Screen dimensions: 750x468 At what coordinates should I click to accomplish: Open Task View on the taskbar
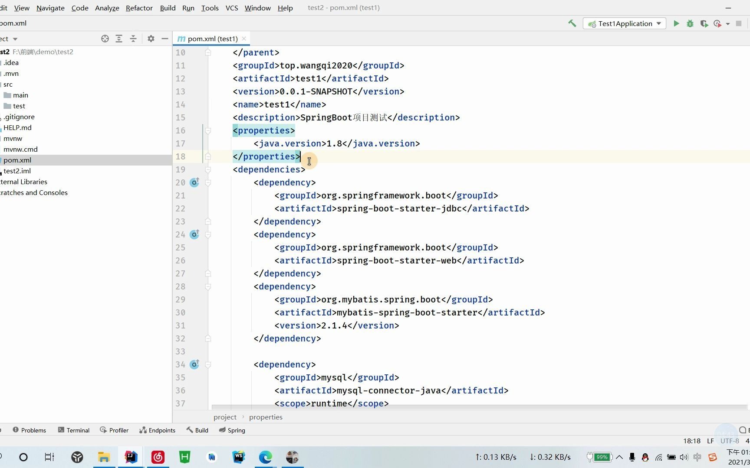[49, 457]
